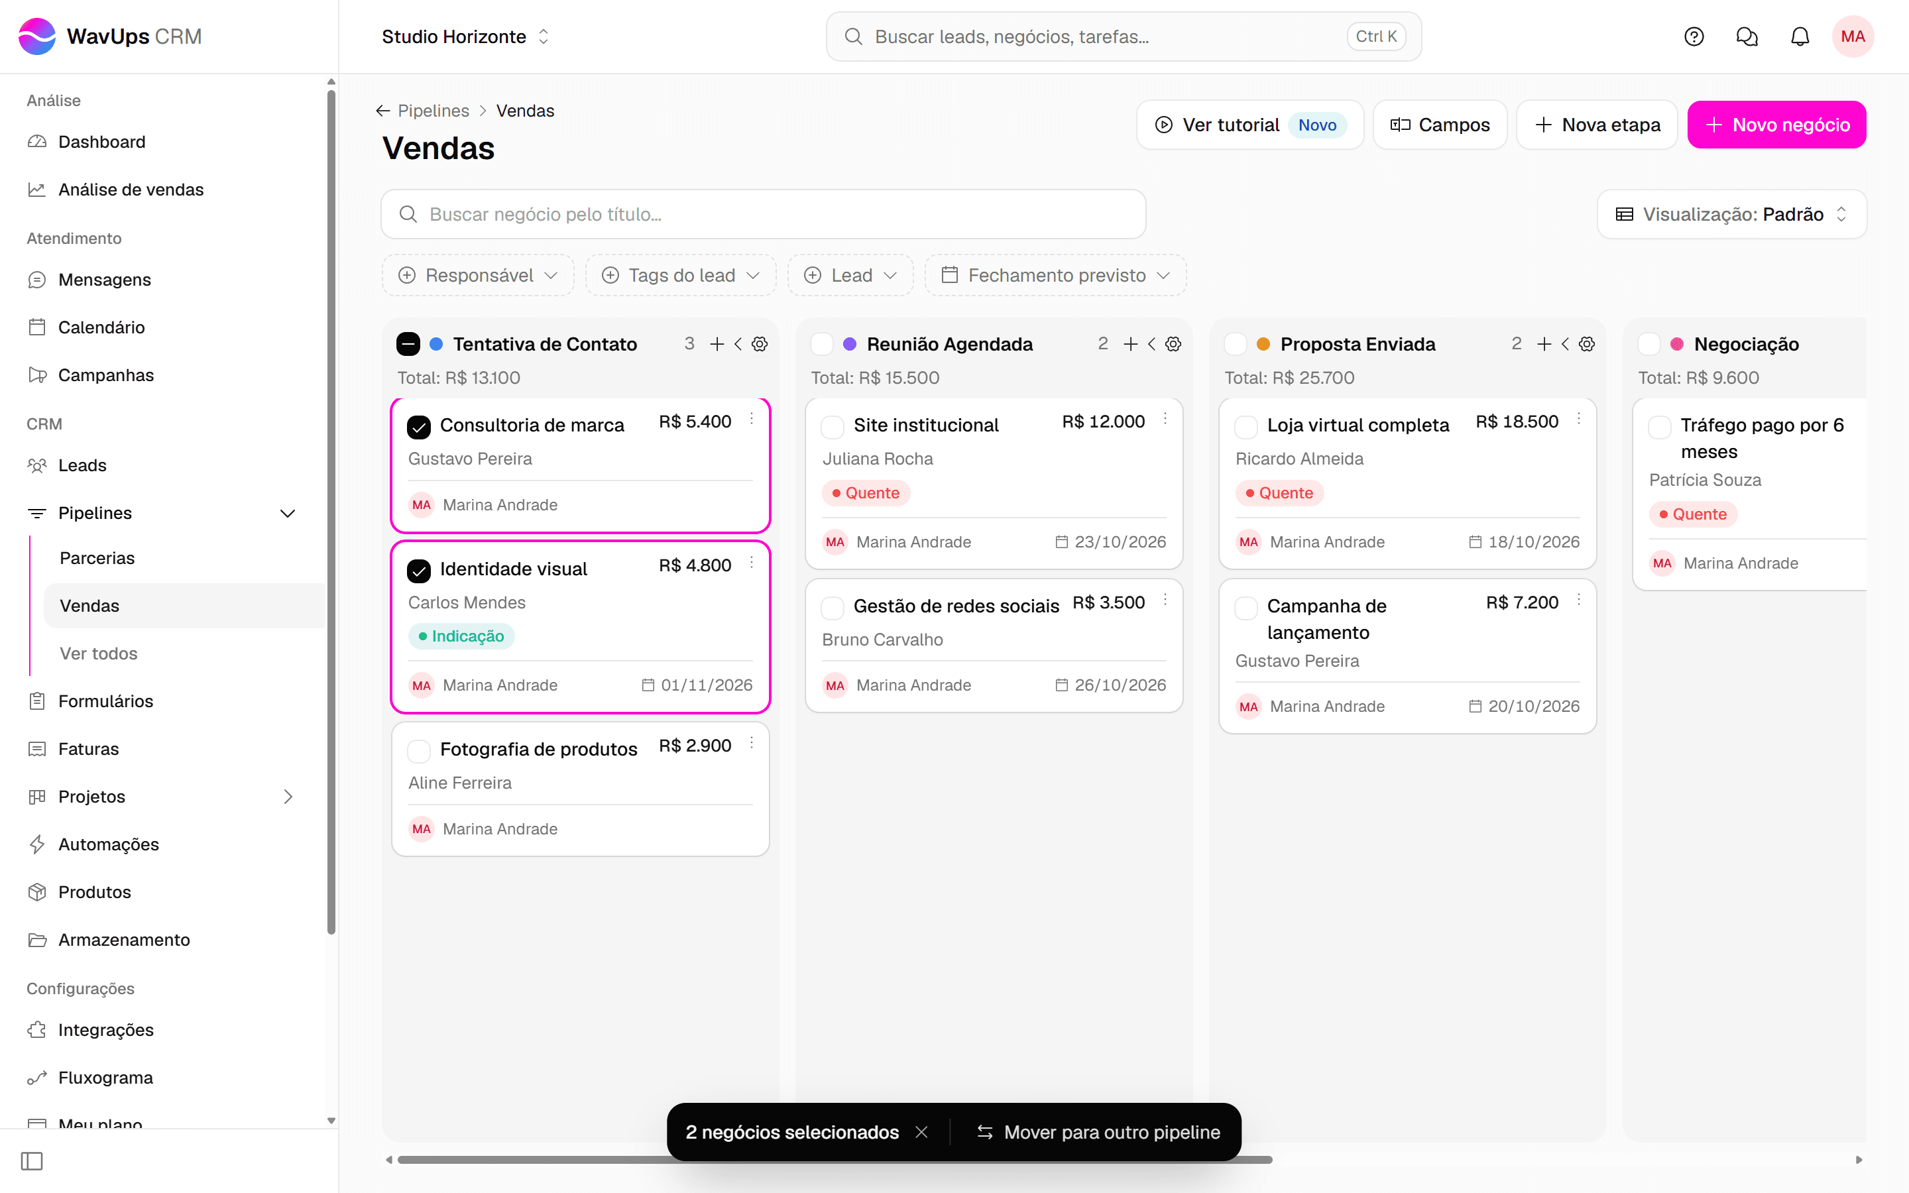Click the Novo negócio button
Image resolution: width=1909 pixels, height=1193 pixels.
[1776, 125]
